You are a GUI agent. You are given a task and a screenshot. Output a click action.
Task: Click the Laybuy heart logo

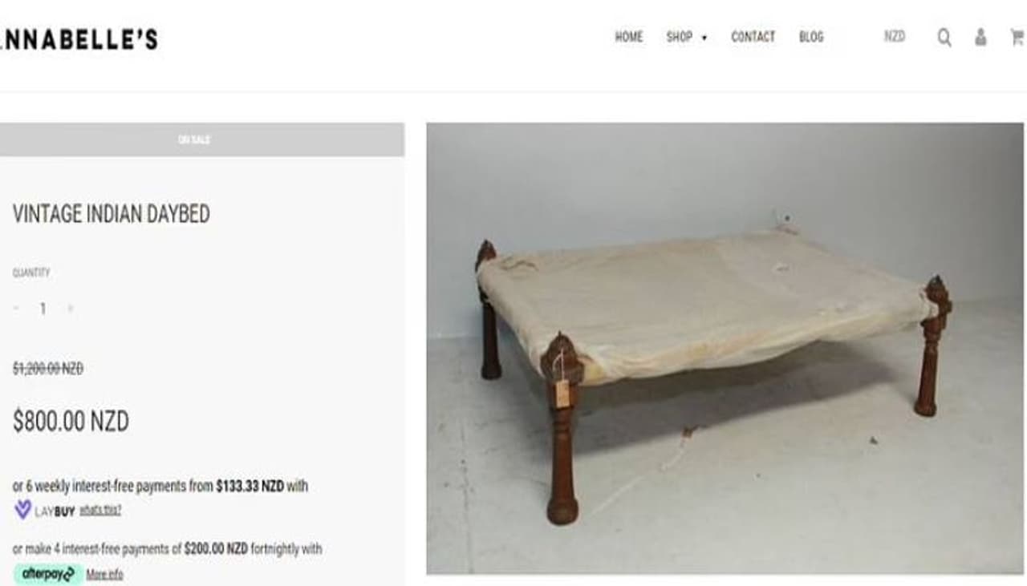coord(23,509)
